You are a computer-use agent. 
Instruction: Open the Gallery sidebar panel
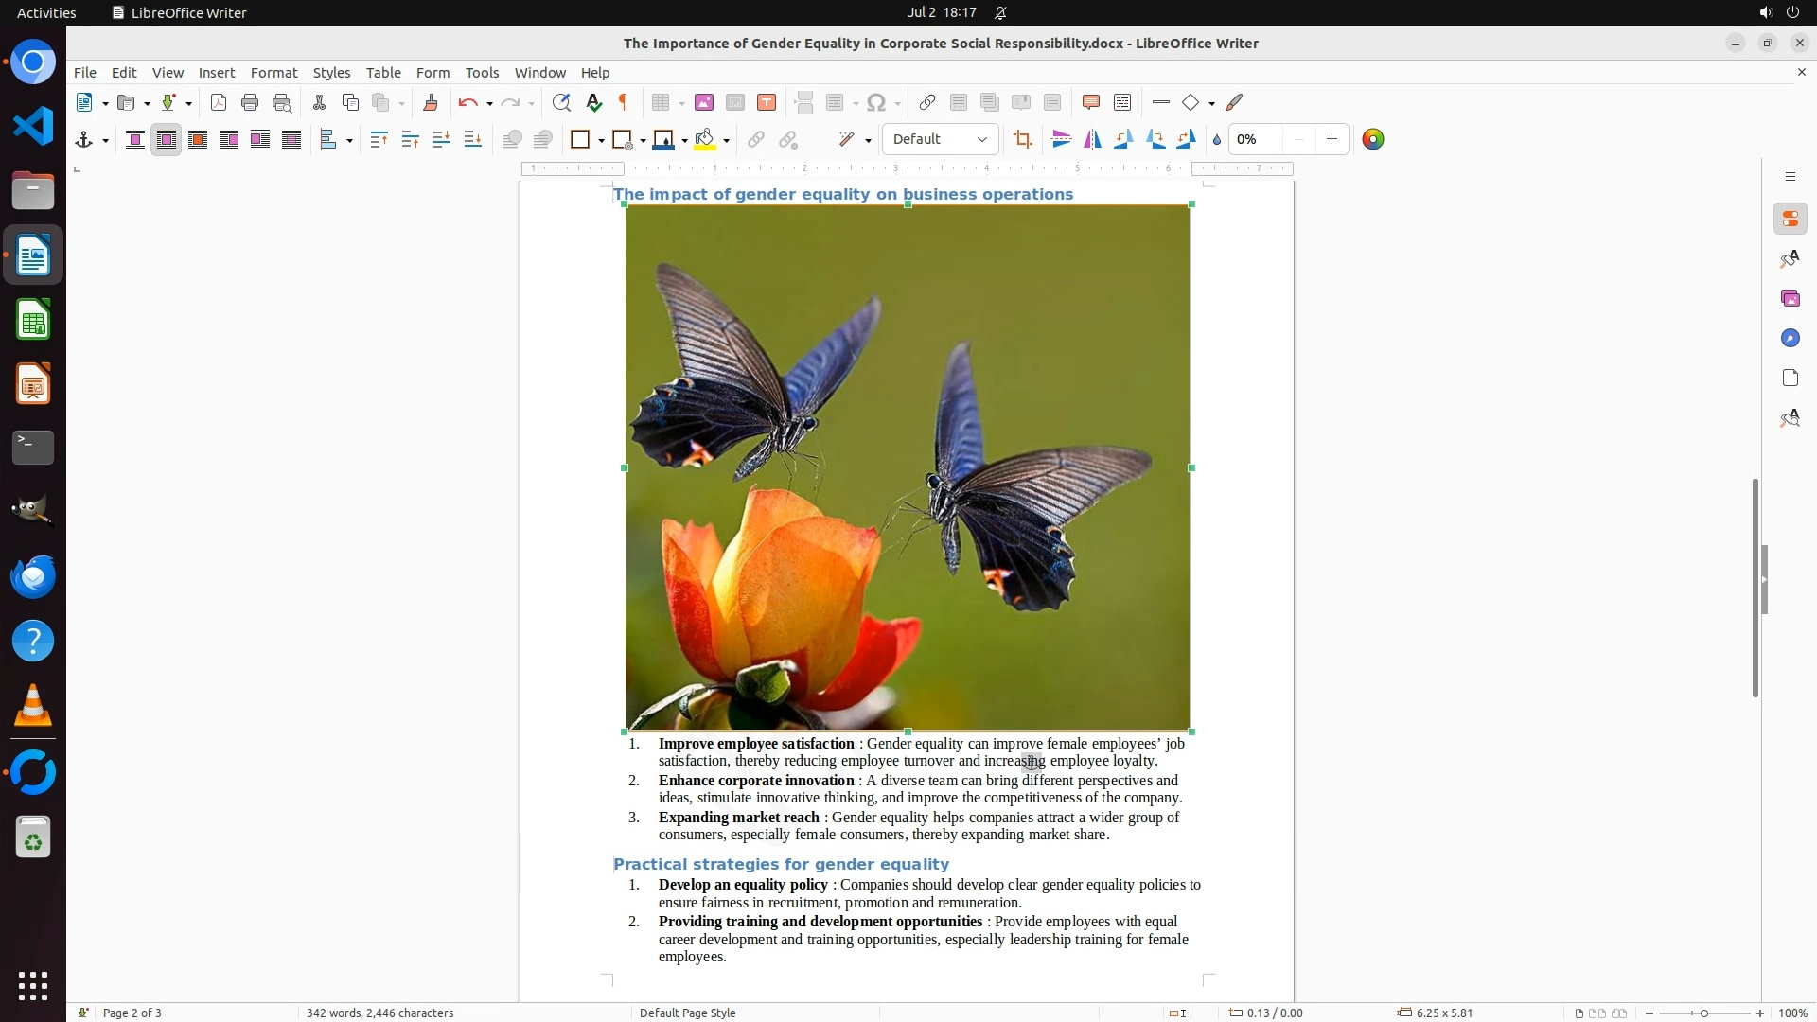click(1790, 299)
